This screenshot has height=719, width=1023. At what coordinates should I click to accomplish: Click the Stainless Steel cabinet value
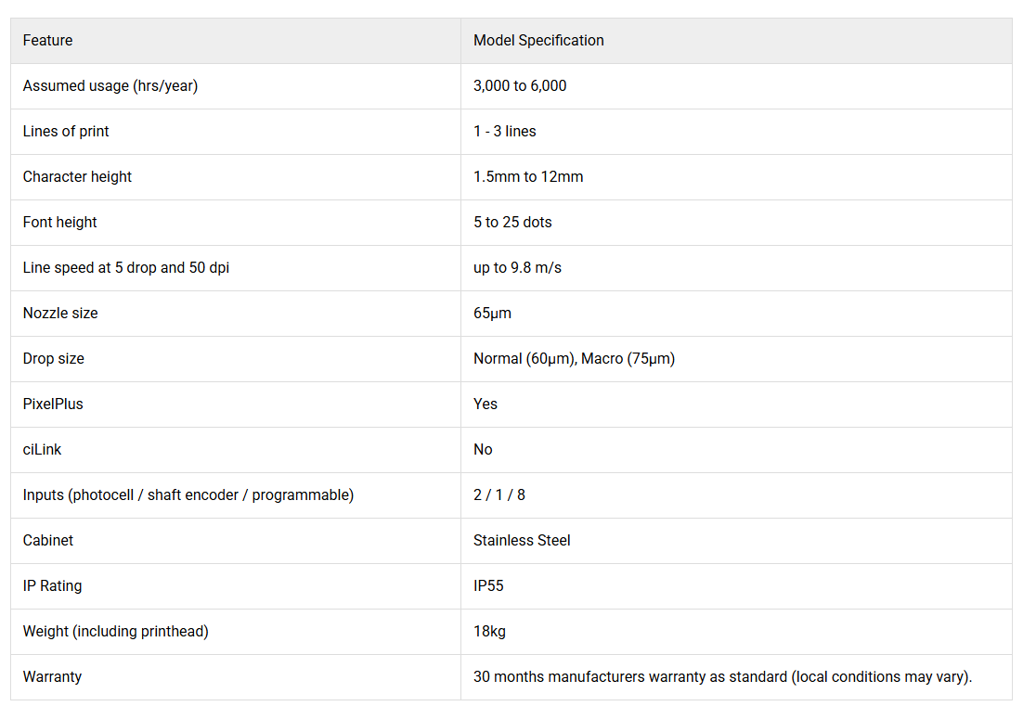click(522, 541)
